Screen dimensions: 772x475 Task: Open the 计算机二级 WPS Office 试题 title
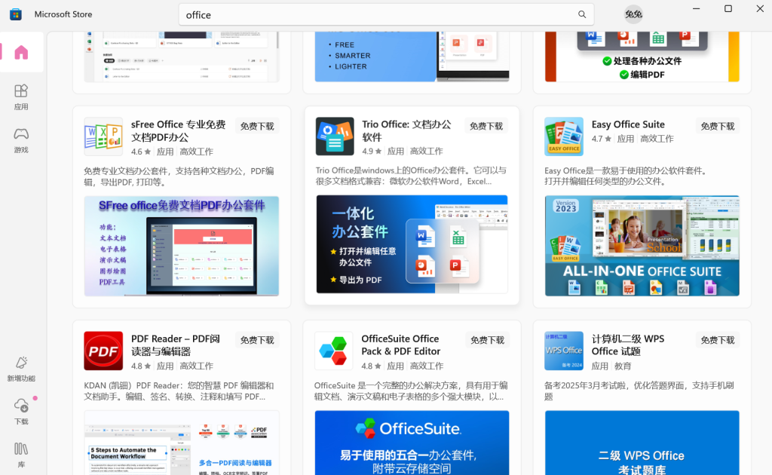[628, 345]
